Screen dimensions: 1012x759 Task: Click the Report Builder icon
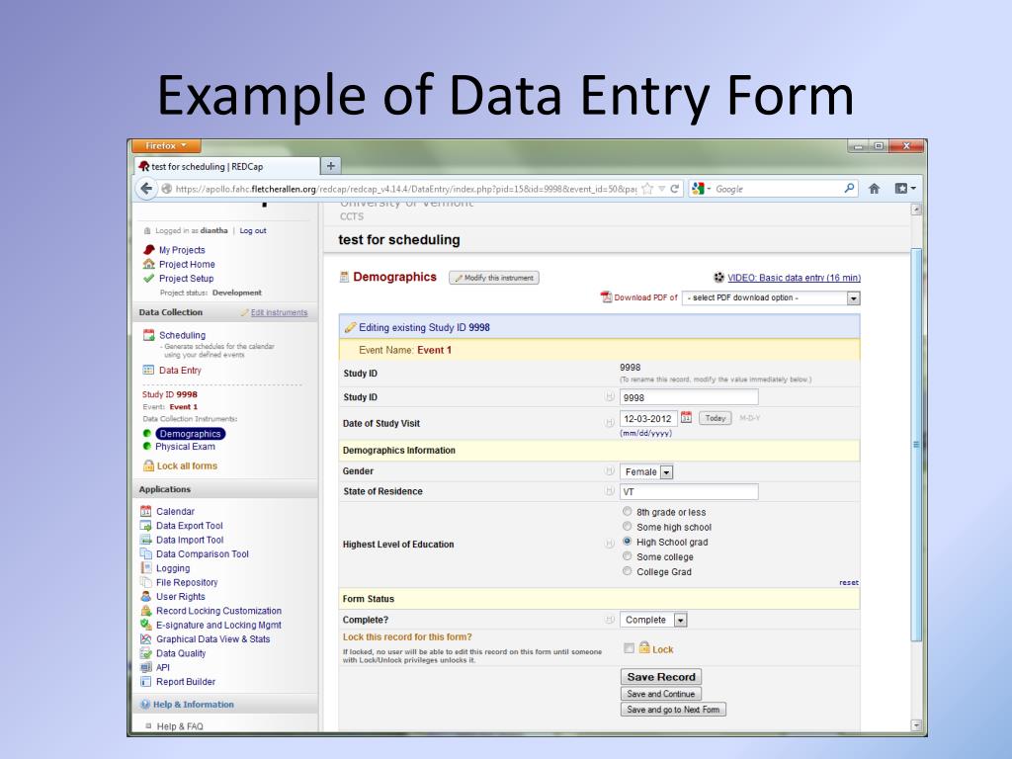pyautogui.click(x=146, y=682)
